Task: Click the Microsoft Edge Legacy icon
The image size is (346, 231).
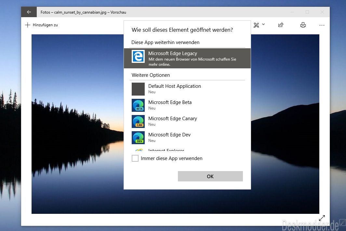Action: click(138, 56)
